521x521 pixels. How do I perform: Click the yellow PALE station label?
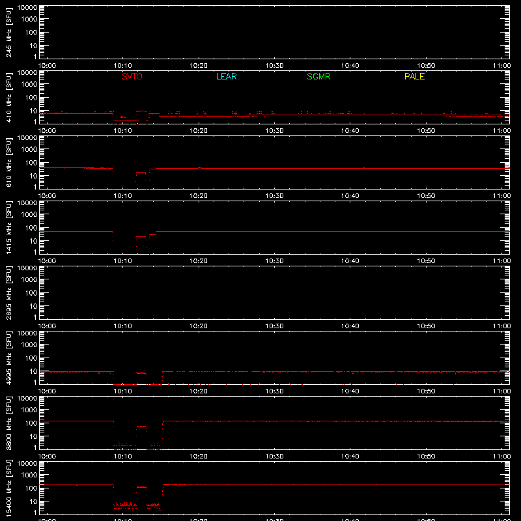(x=414, y=76)
